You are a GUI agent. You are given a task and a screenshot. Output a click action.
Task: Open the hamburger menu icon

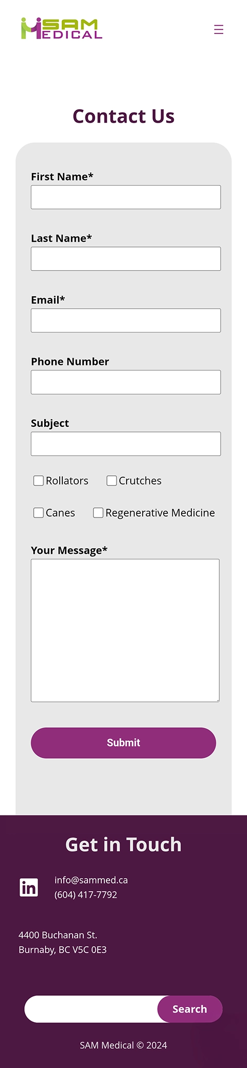(219, 29)
